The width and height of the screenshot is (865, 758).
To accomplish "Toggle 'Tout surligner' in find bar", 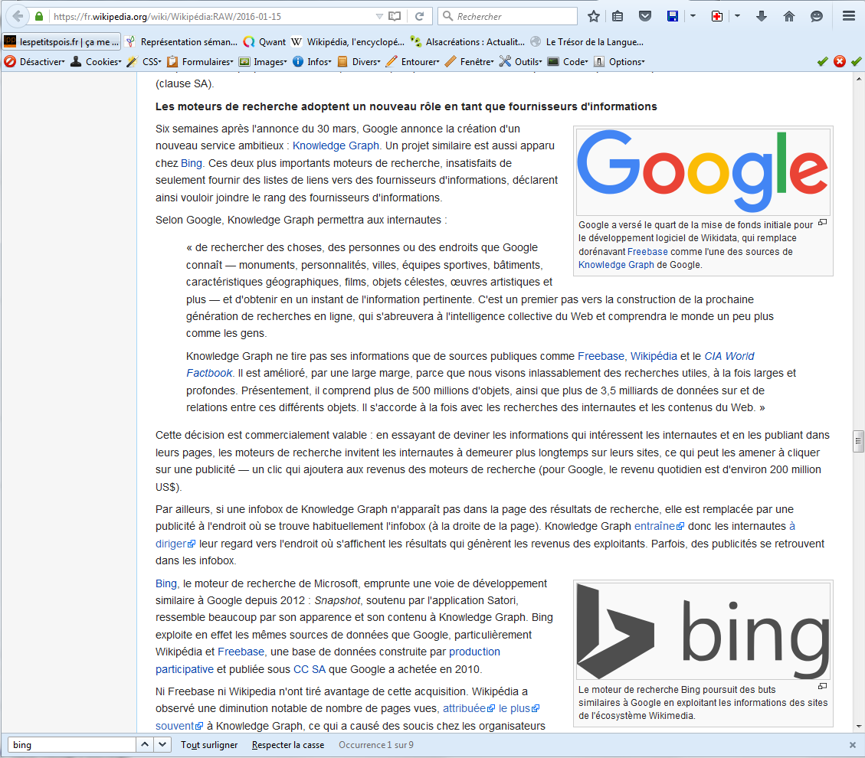I will pos(209,745).
